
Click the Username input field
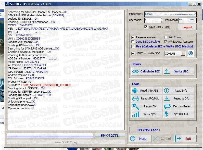pyautogui.click(x=153, y=20)
